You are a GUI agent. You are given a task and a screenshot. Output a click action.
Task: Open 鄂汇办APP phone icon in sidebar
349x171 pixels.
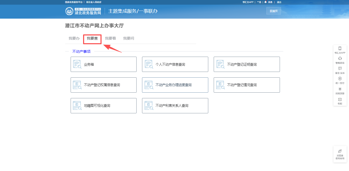340,49
